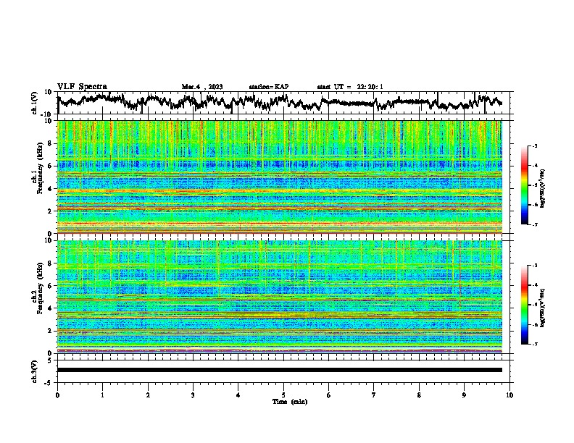
Task: Click the ch.1 'Frequency (kHz)' axis label
Action: 40,169
